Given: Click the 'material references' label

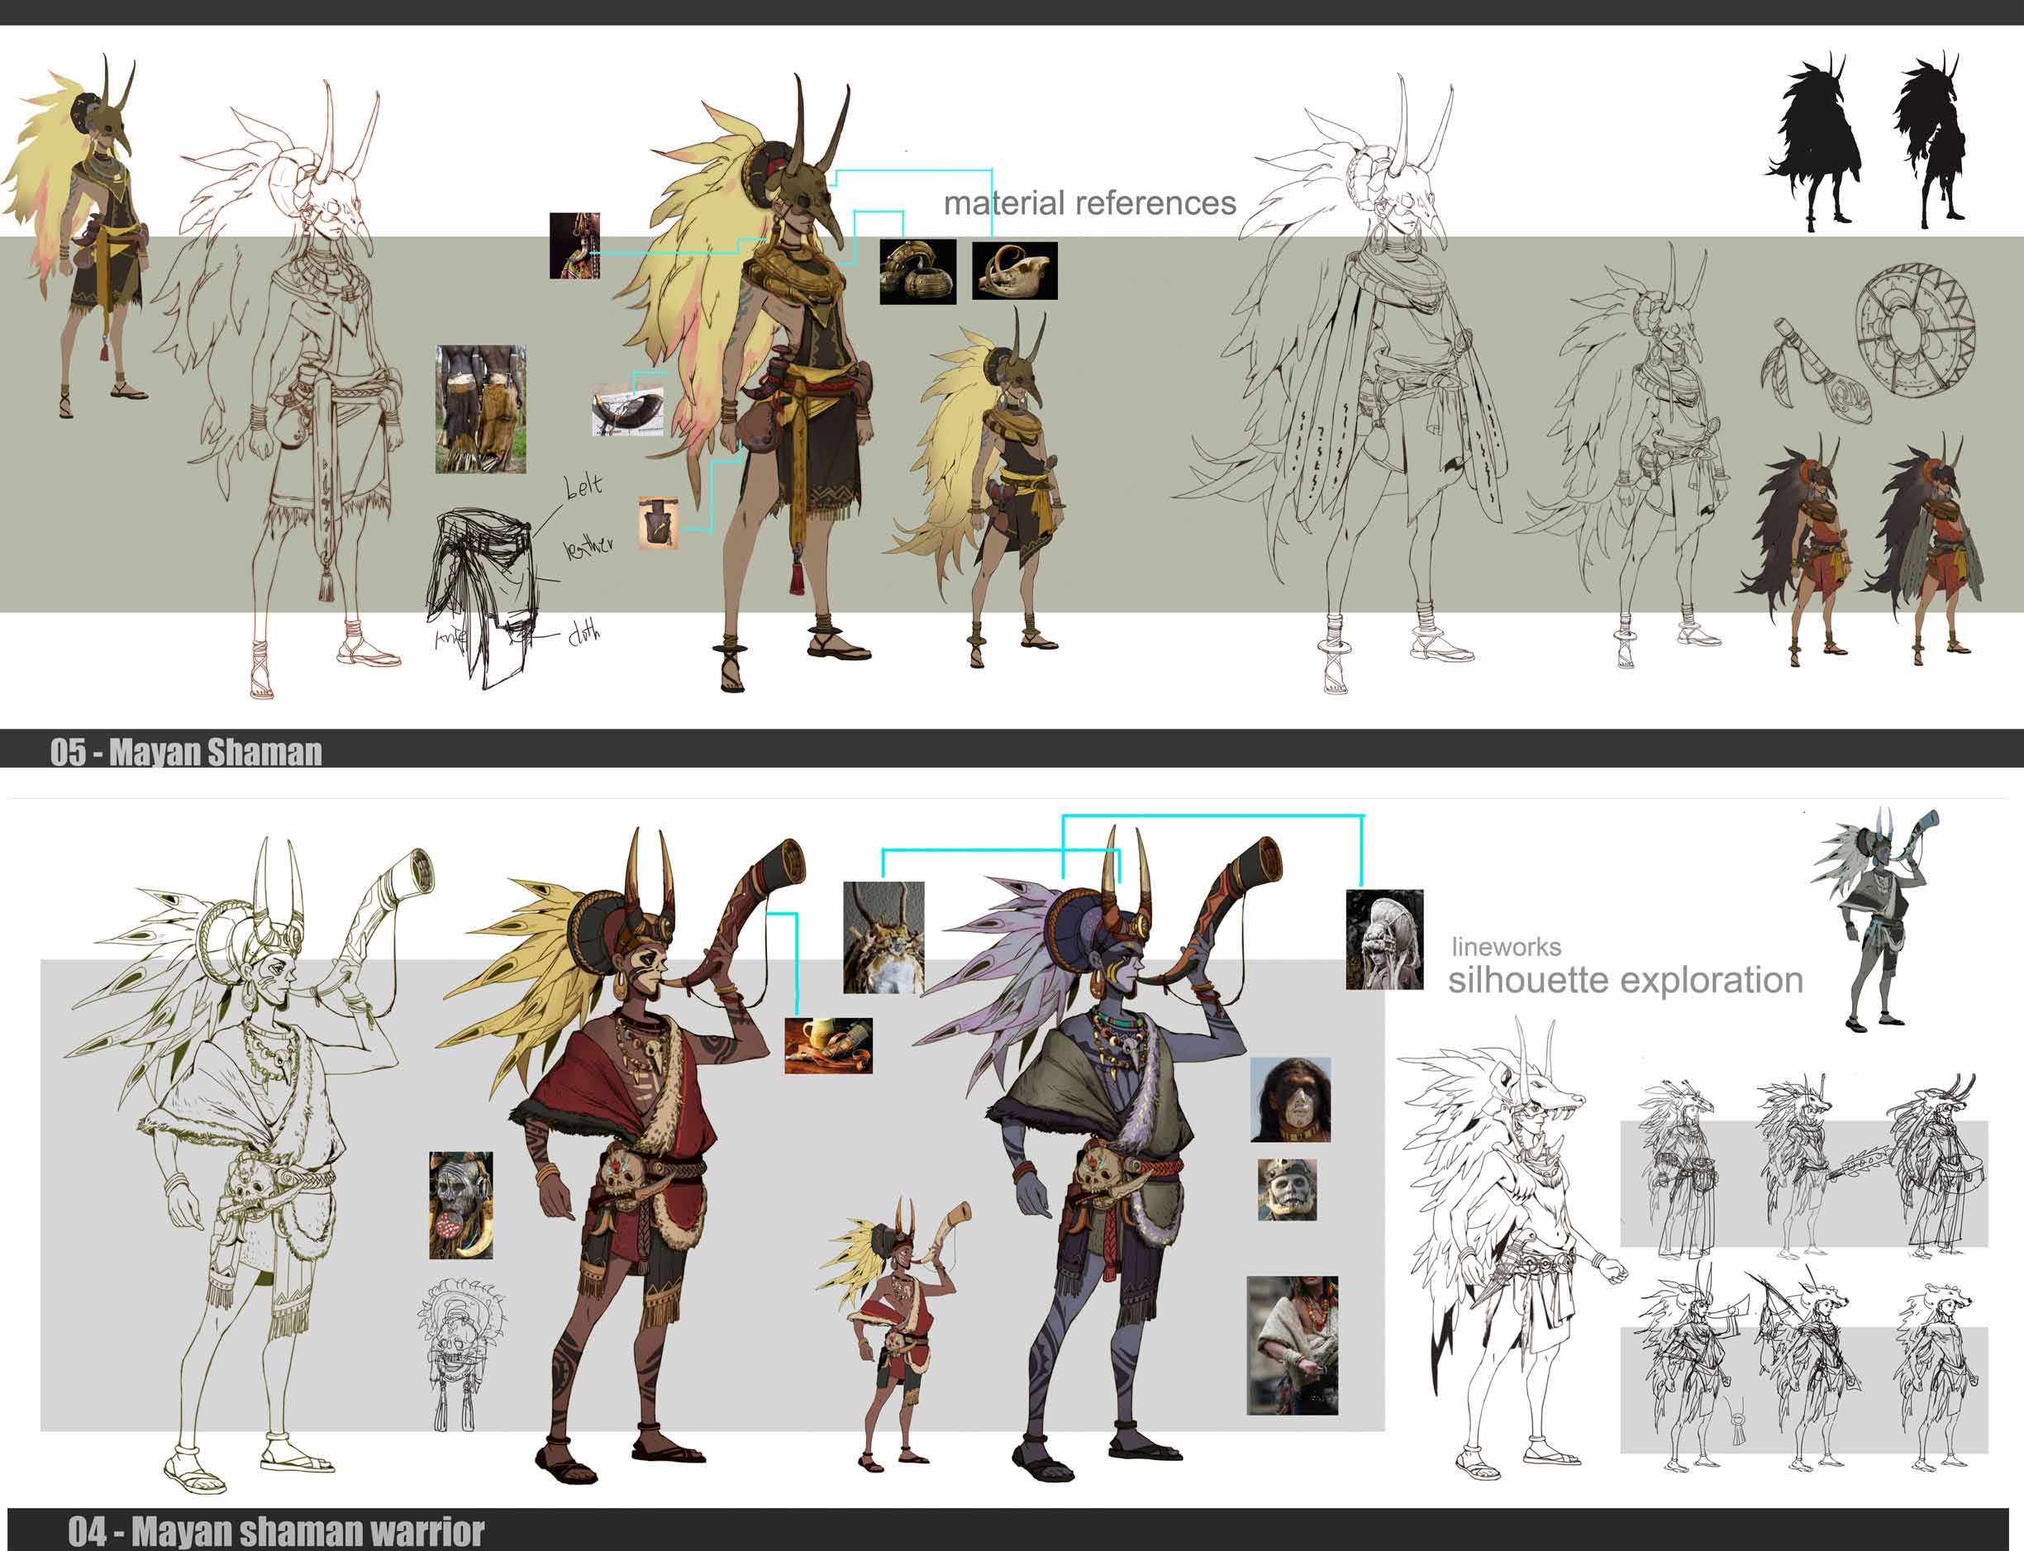Looking at the screenshot, I should (x=1088, y=202).
